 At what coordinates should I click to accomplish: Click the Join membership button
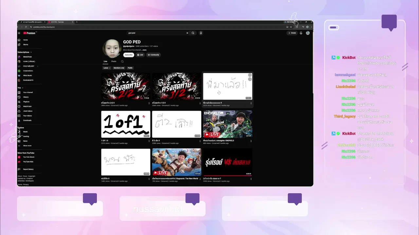140,55
